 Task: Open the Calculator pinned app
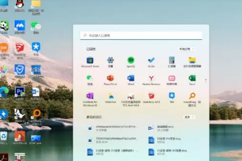point(172,62)
